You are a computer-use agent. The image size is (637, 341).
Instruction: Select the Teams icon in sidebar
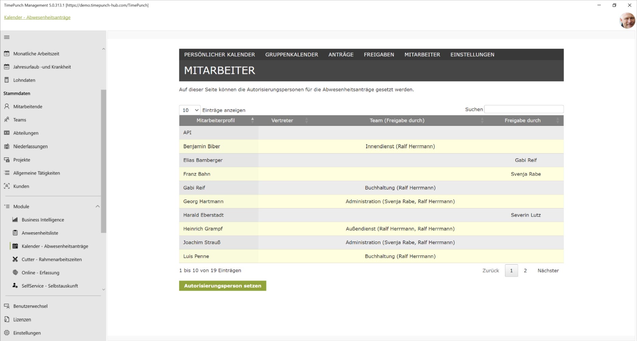[6, 120]
